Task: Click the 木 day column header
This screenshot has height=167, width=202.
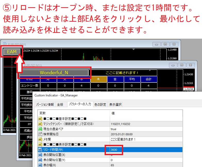Action: click(x=99, y=79)
